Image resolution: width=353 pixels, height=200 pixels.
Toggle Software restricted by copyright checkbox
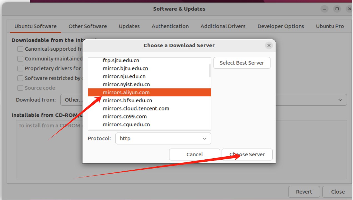pyautogui.click(x=20, y=78)
